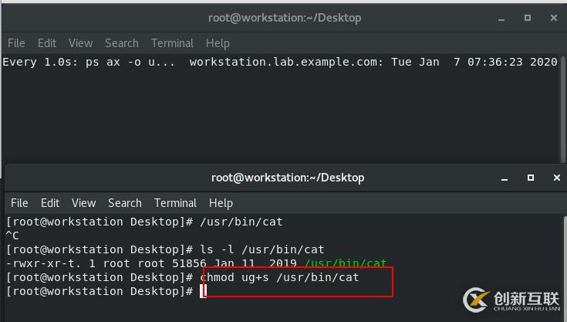Open Terminal menu in the front terminal
Viewport: 567px width, 322px height.
pyautogui.click(x=175, y=203)
